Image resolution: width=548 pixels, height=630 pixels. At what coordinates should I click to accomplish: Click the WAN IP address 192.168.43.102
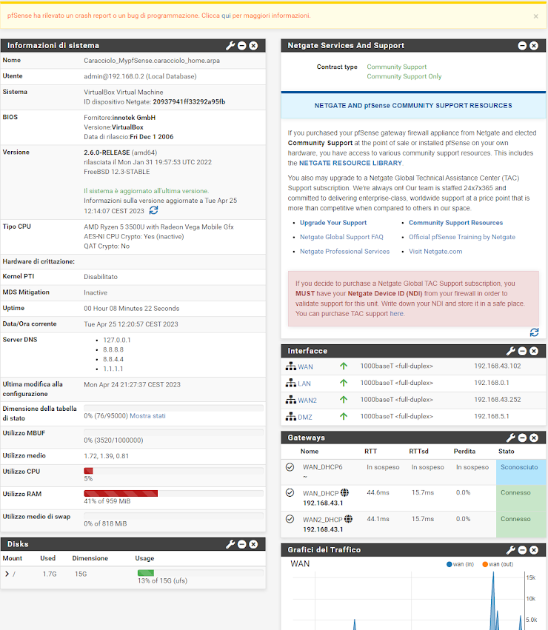click(x=498, y=366)
